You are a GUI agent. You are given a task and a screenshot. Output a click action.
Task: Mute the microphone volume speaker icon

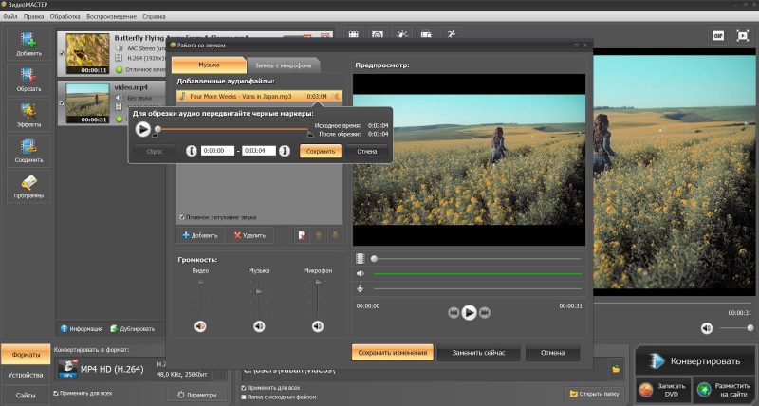coord(318,326)
